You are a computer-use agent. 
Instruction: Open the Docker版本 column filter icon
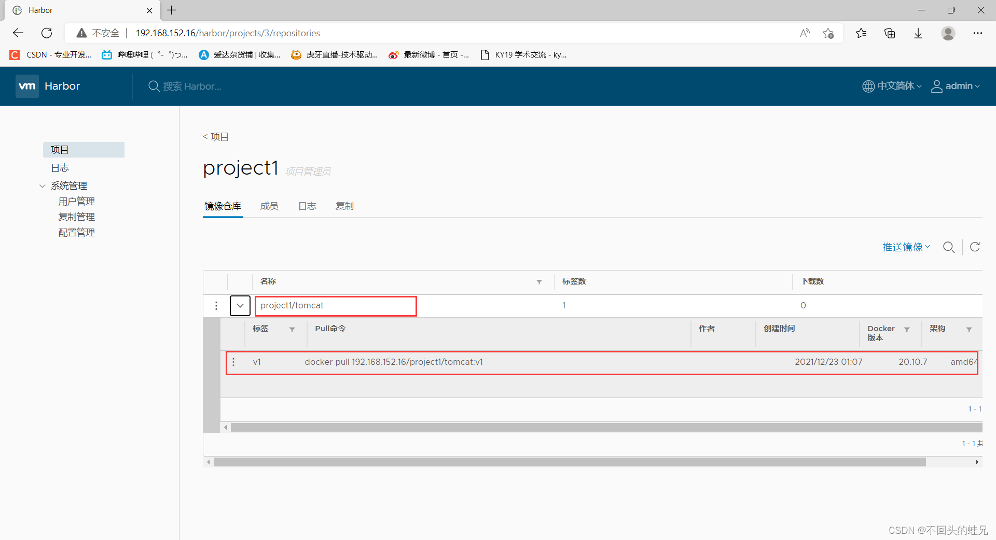[x=907, y=330]
